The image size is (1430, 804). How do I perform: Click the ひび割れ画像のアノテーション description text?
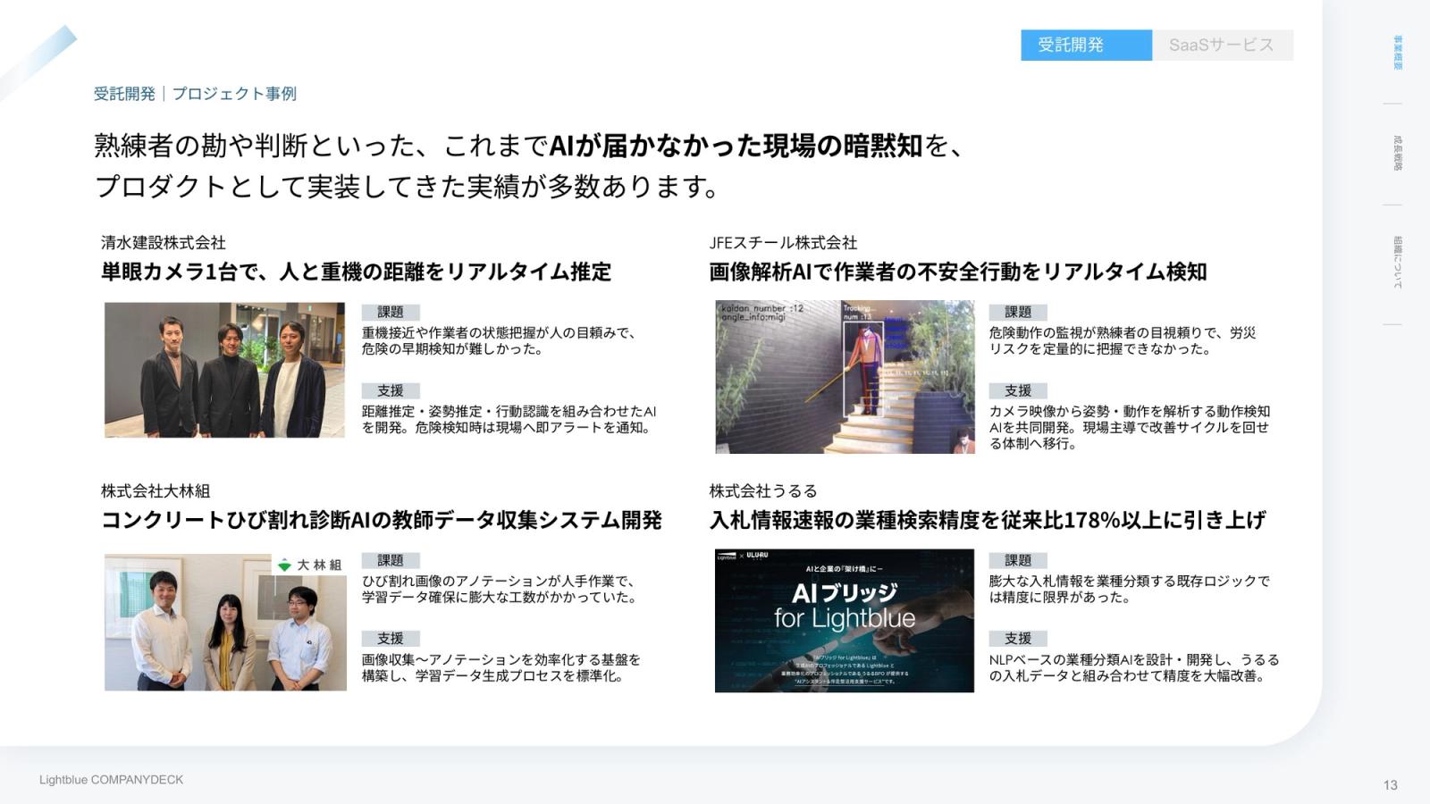point(499,590)
